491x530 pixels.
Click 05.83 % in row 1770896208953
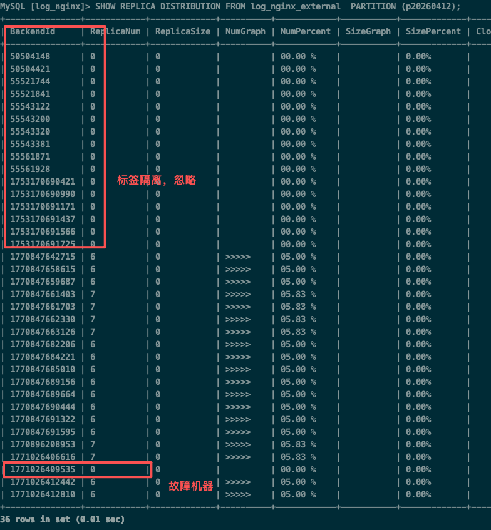297,444
